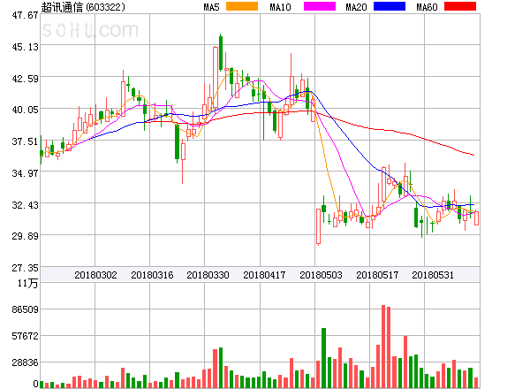Click the MA10 legend label
The height and width of the screenshot is (389, 530).
click(x=280, y=7)
